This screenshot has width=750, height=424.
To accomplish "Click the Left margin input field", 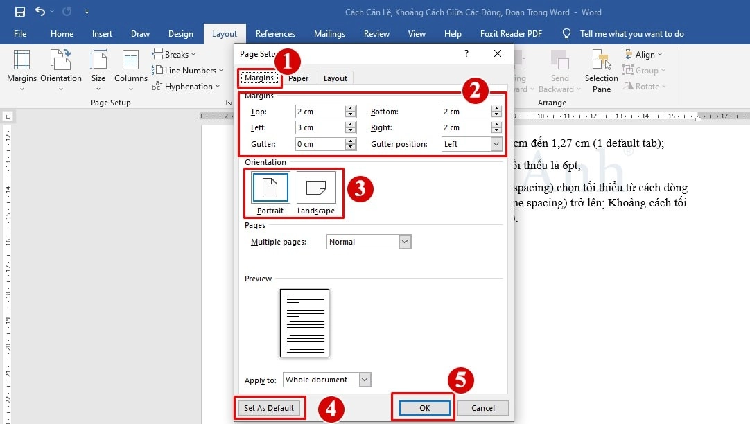I will [x=318, y=127].
